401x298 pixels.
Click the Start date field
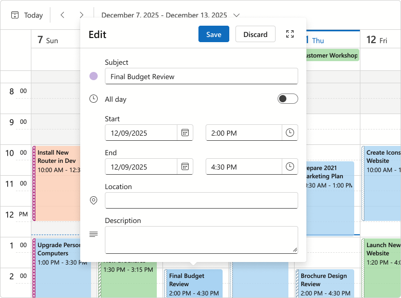[x=141, y=133]
